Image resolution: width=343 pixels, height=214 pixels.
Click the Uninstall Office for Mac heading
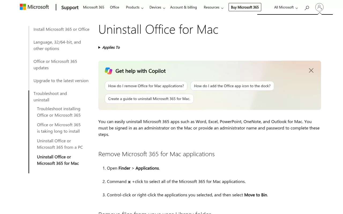tap(158, 29)
